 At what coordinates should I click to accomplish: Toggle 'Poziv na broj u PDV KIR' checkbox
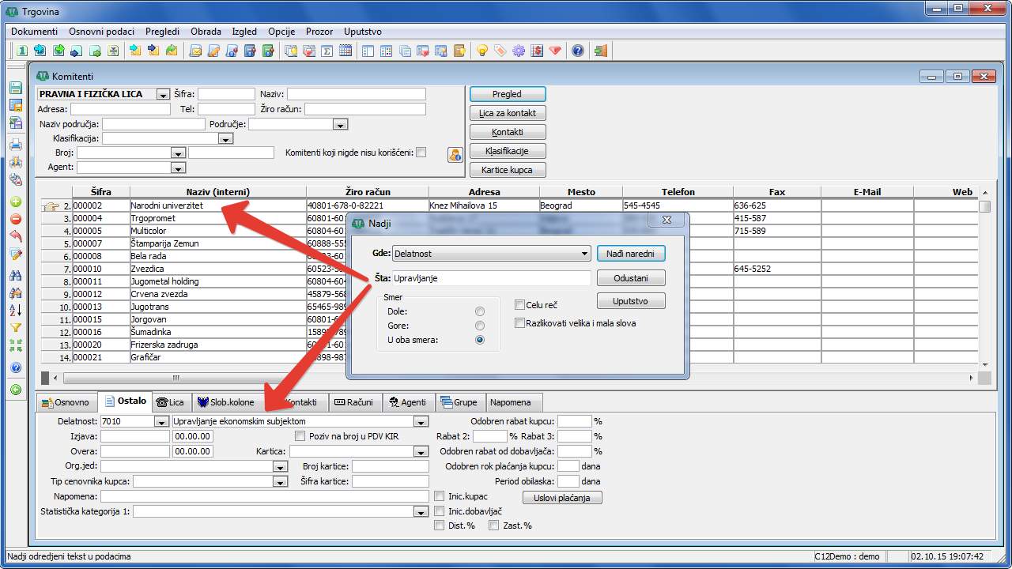pyautogui.click(x=300, y=435)
